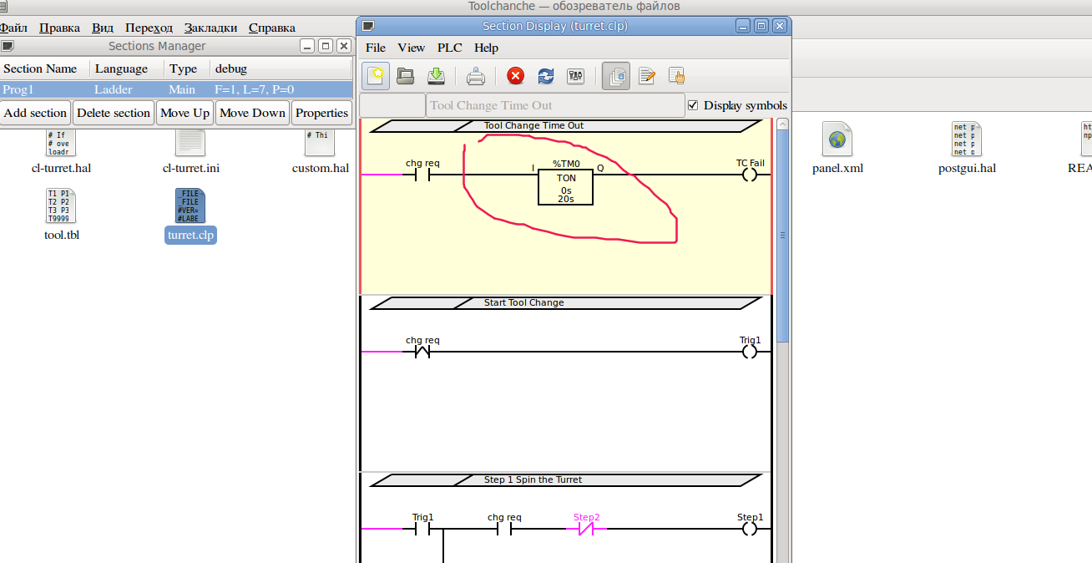Select the custom.hal file icon
The width and height of the screenshot is (1092, 563).
point(320,142)
